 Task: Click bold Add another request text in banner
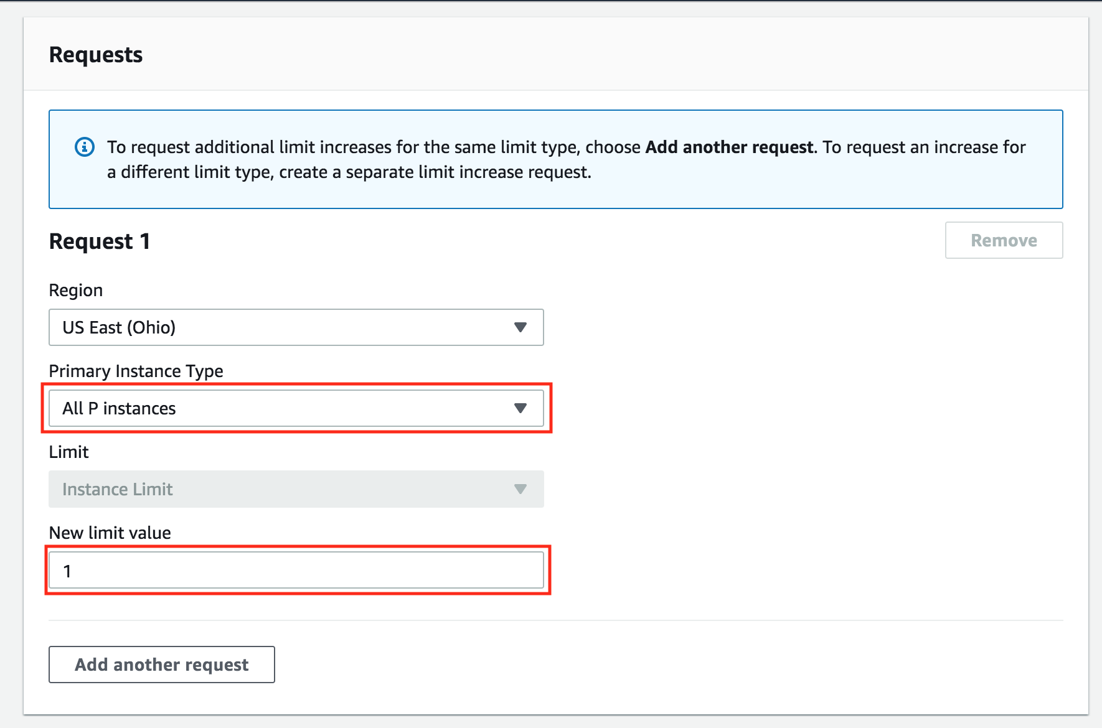[x=729, y=147]
